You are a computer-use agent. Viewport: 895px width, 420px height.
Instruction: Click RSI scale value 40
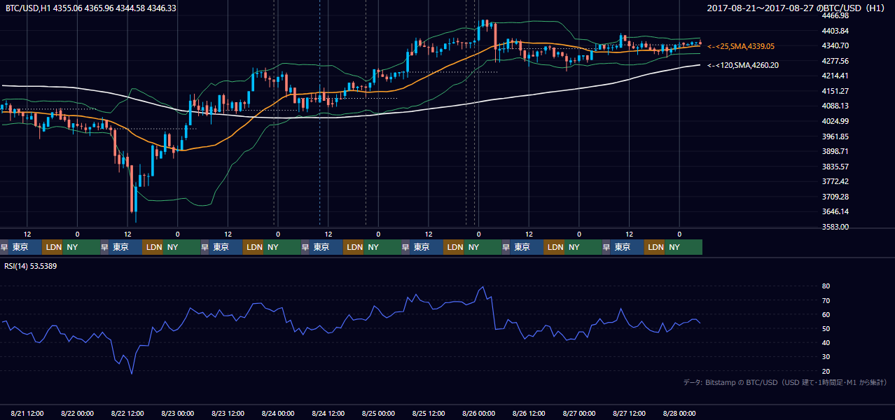coord(826,342)
